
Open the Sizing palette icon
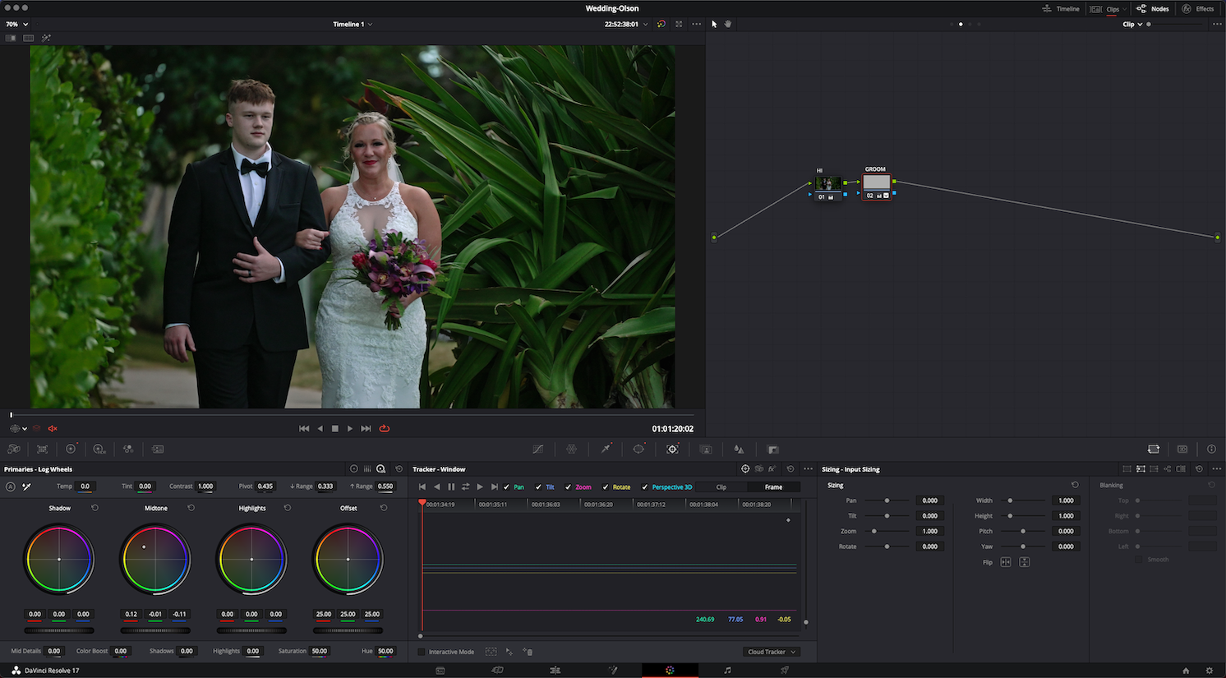[1154, 450]
